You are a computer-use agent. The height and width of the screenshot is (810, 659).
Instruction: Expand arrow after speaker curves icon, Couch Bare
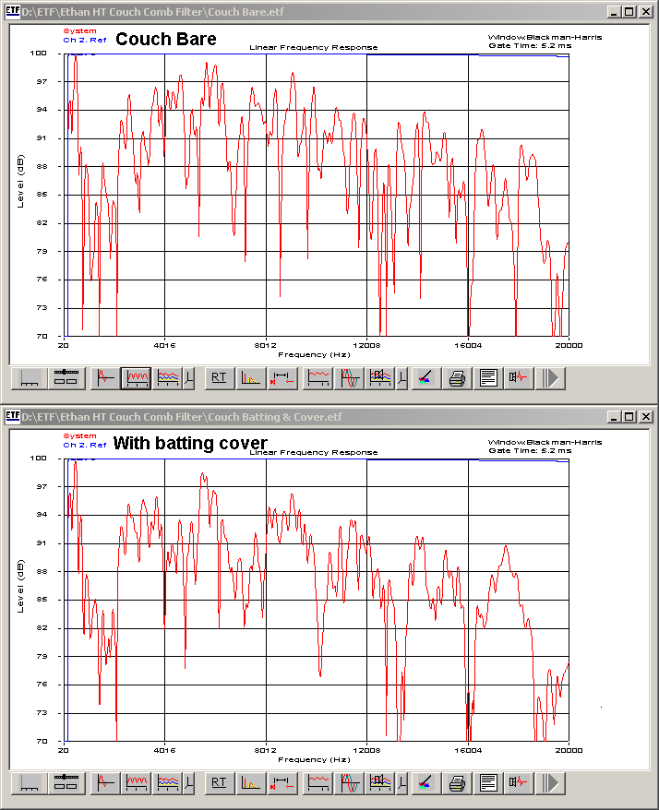point(401,378)
